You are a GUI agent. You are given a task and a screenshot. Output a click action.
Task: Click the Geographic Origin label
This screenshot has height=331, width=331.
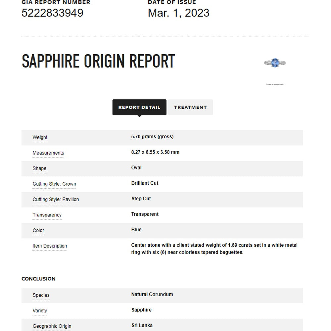click(52, 326)
